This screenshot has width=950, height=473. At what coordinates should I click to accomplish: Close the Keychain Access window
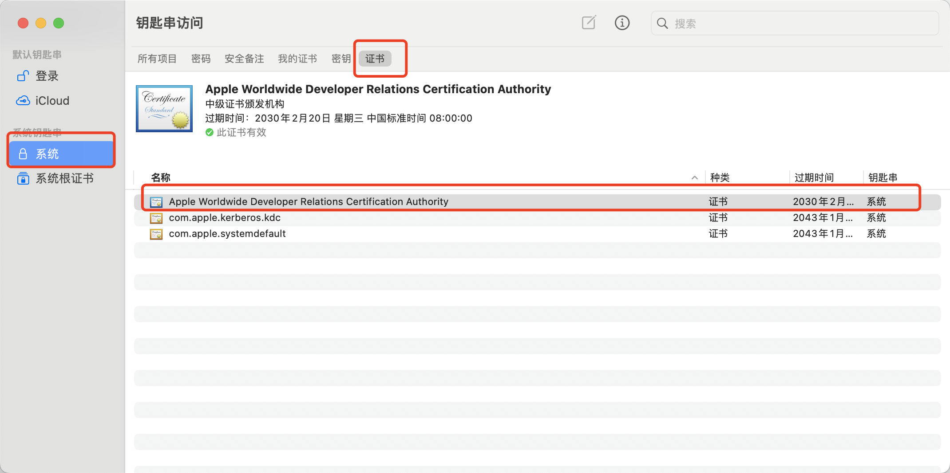click(23, 23)
